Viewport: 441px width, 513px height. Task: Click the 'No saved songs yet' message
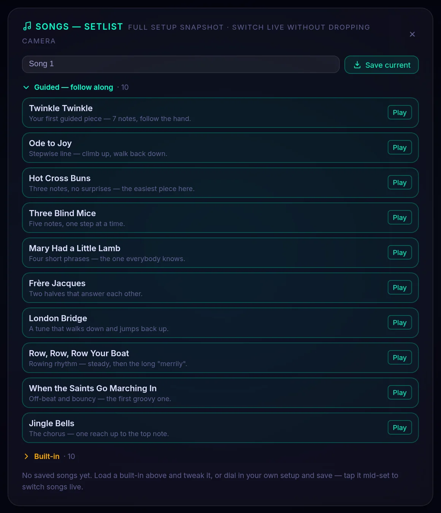(210, 481)
